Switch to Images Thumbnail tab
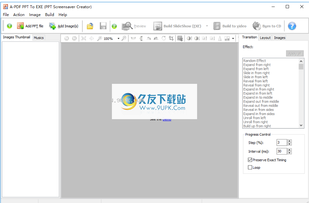 (x=17, y=37)
